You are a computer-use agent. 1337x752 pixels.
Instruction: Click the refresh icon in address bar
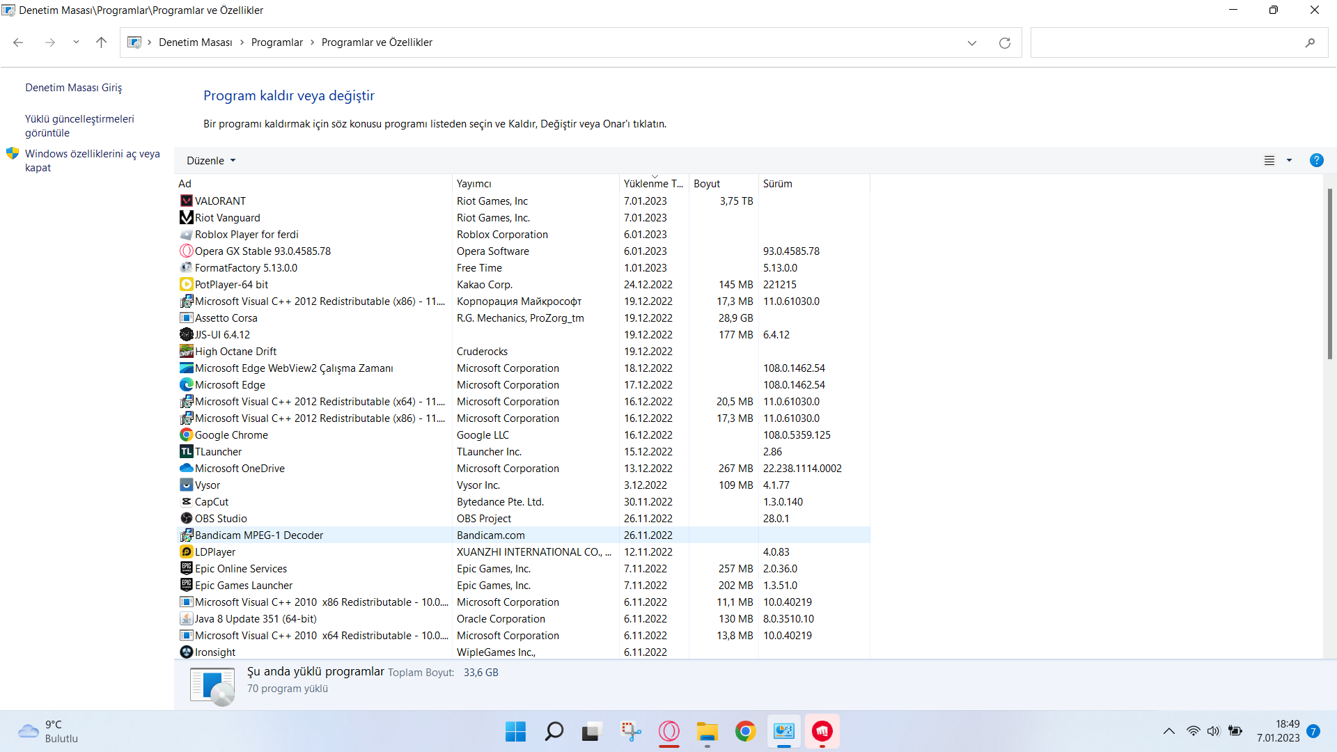pos(1004,43)
